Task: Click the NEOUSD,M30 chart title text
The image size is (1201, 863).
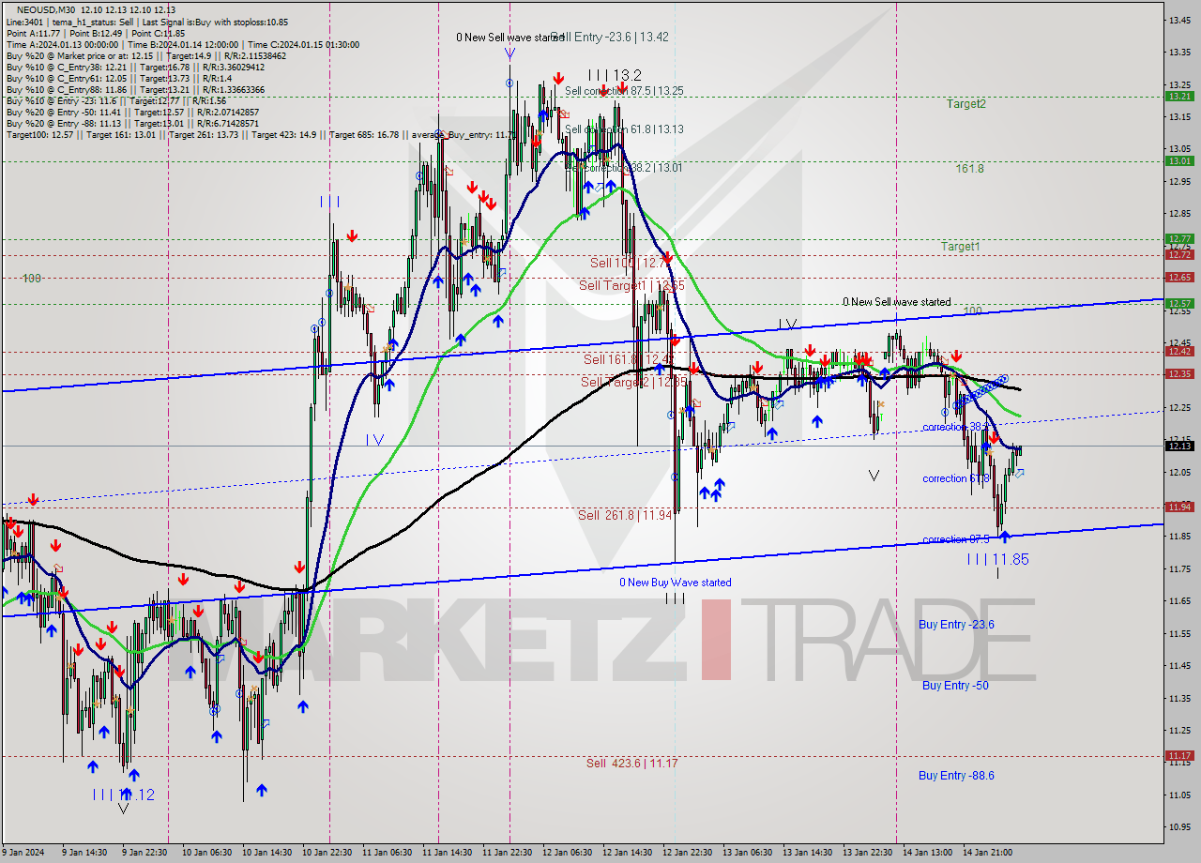Action: pyautogui.click(x=46, y=9)
